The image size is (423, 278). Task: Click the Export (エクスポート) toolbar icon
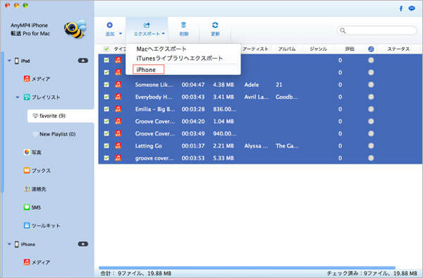click(x=147, y=25)
